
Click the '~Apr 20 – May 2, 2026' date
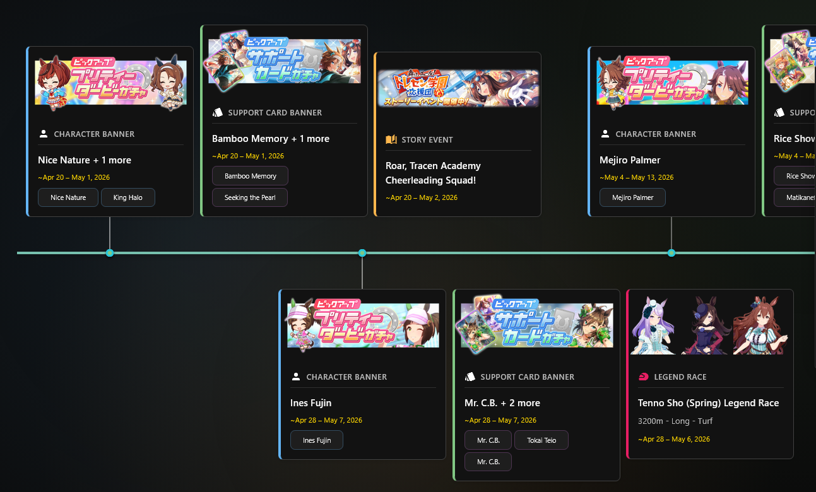pyautogui.click(x=422, y=197)
